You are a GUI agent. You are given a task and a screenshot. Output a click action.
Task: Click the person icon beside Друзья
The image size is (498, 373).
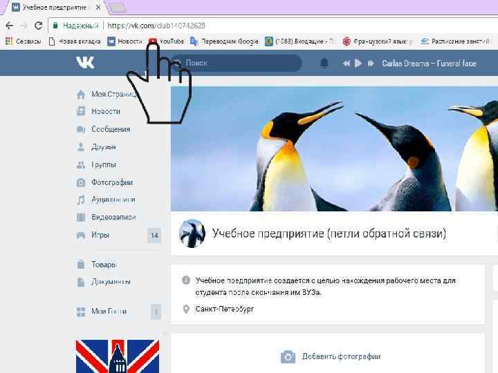[81, 147]
